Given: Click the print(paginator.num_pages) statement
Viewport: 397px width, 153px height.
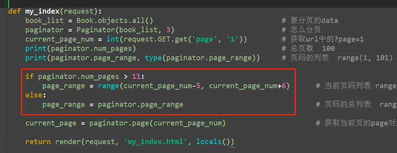Looking at the screenshot, I should 80,49.
